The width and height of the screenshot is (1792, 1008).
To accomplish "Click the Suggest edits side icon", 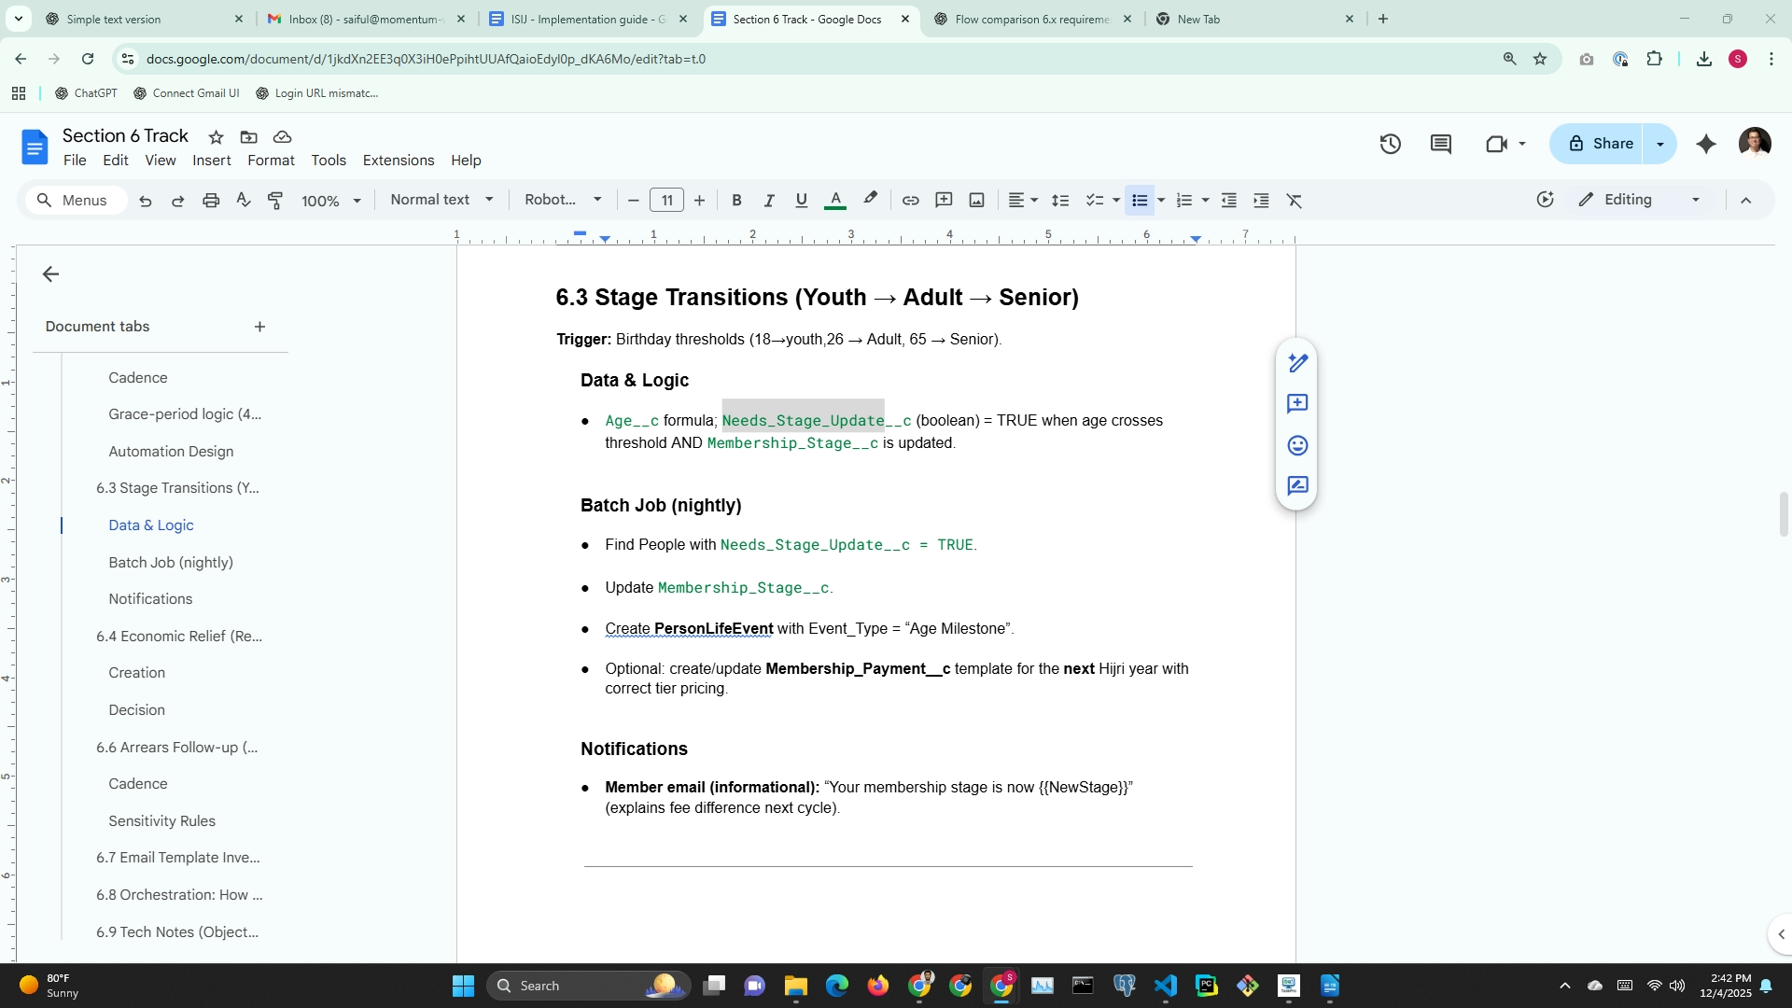I will (x=1297, y=486).
